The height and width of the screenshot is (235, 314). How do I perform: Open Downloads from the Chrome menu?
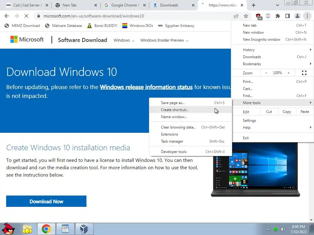273,57
